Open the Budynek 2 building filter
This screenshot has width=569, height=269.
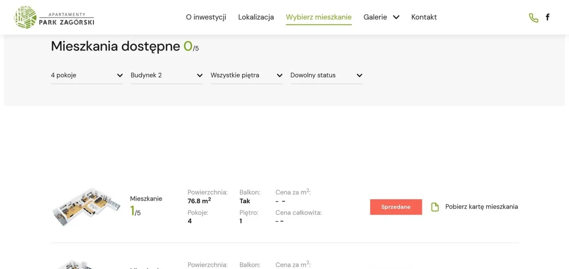167,75
